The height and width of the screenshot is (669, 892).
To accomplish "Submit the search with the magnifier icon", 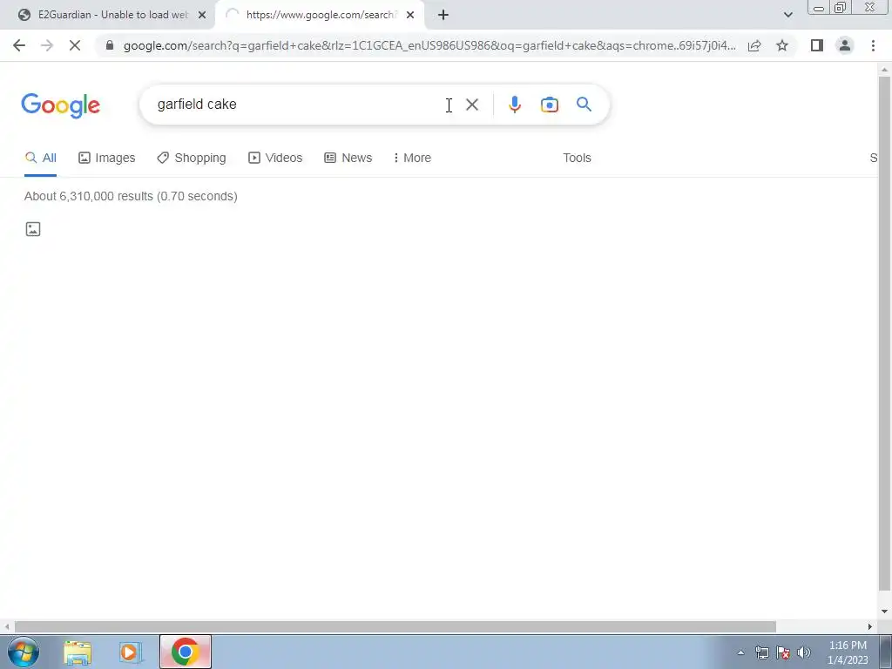I will coord(584,105).
